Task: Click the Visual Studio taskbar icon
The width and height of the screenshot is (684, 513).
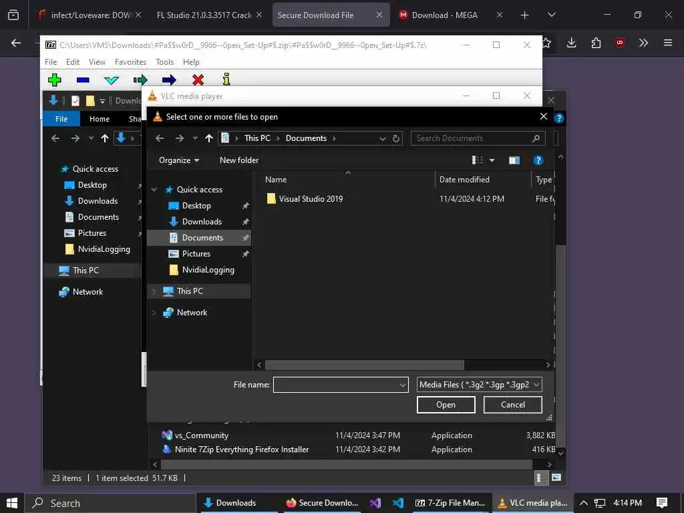Action: point(375,503)
